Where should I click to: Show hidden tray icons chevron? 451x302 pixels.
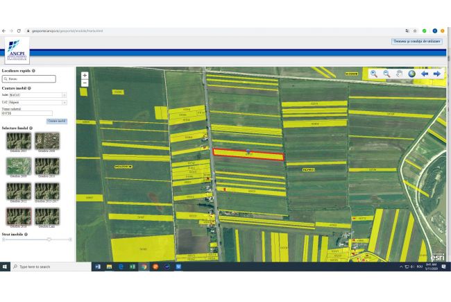point(401,267)
